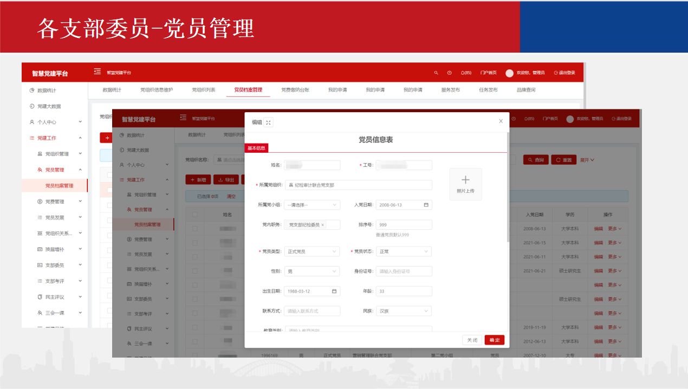Tick the first row checkbox under 姓名 header
The width and height of the screenshot is (688, 389).
pos(194,229)
